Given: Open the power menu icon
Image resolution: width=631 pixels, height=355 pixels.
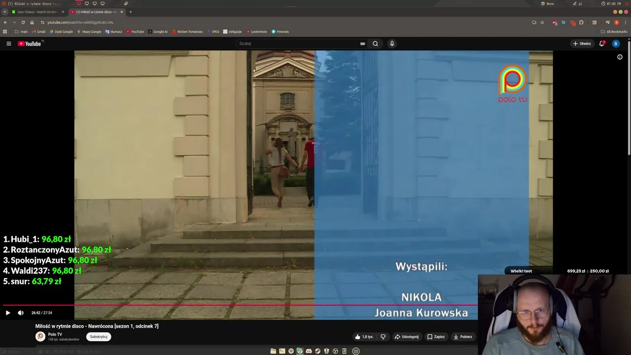Looking at the screenshot, I should click(x=626, y=3).
